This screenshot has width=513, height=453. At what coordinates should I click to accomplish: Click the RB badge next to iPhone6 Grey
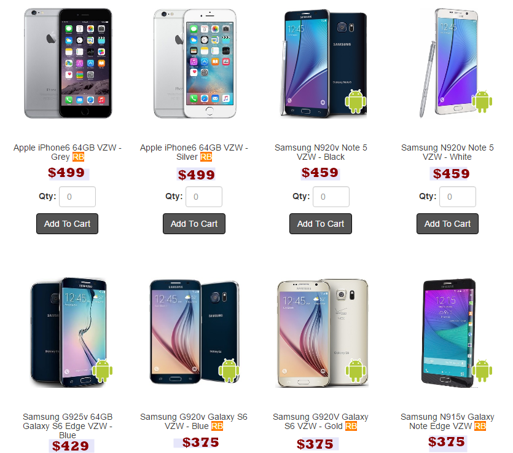click(78, 157)
